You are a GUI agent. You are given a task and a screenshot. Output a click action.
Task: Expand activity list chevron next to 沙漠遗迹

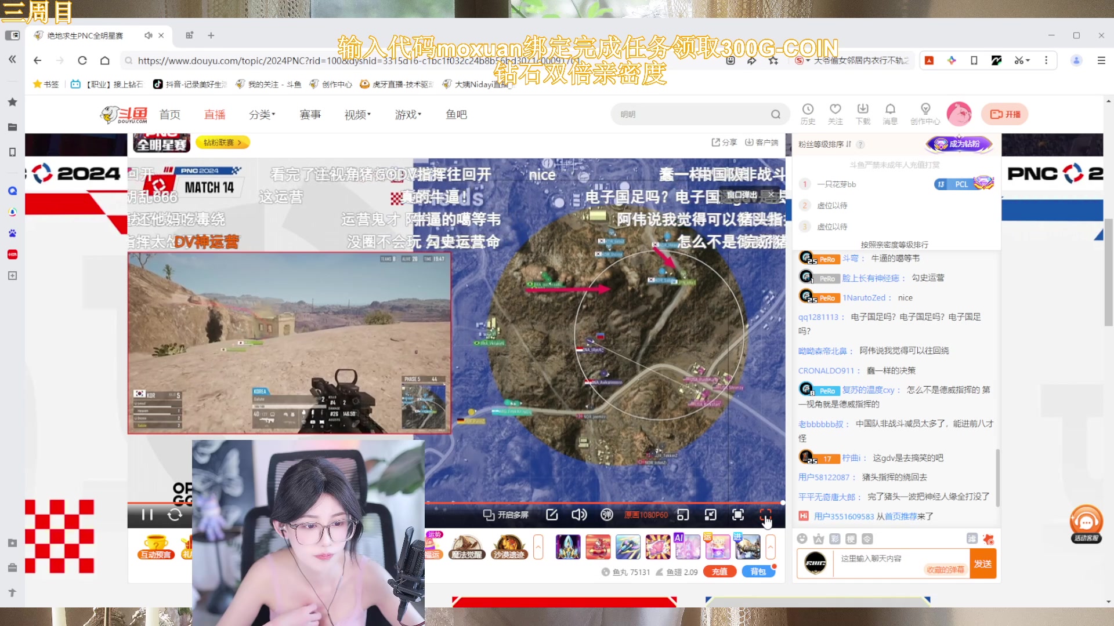538,547
